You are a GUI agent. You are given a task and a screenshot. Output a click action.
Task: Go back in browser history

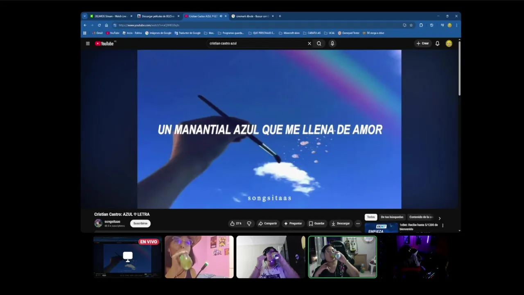[85, 25]
